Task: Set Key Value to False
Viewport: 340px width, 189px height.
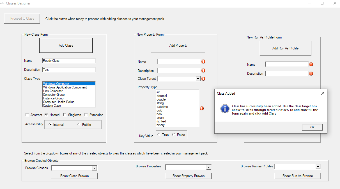Action: pos(174,135)
